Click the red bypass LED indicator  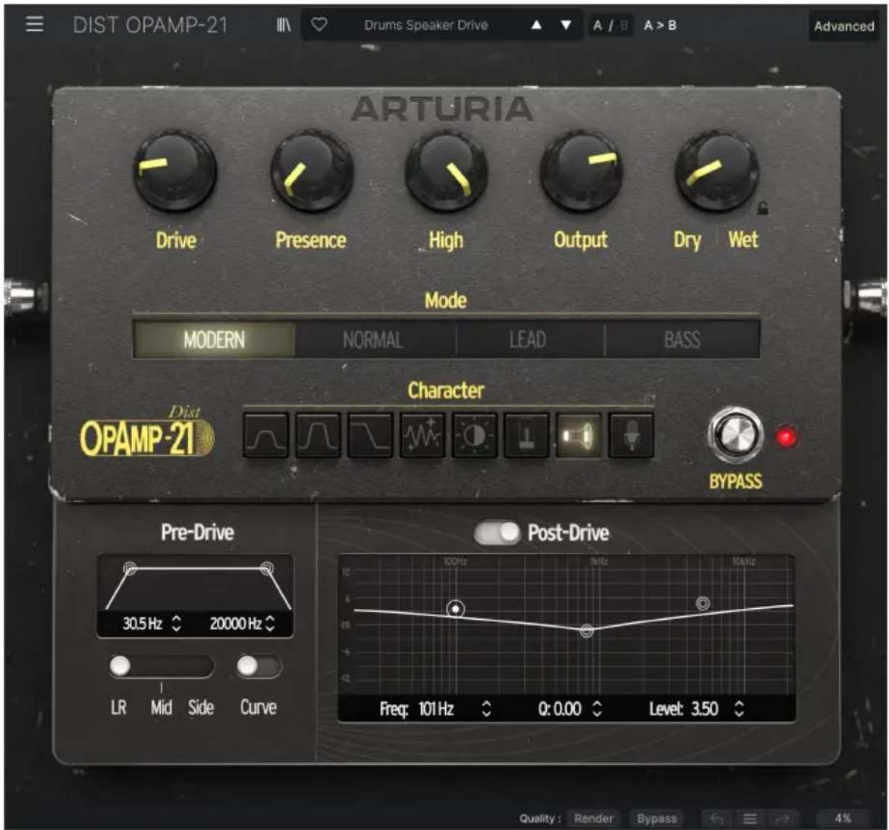[x=785, y=438]
